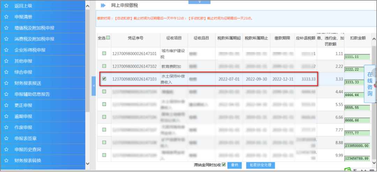Click the star icon beside 作废申报
The height and width of the screenshot is (172, 377).
click(x=7, y=127)
